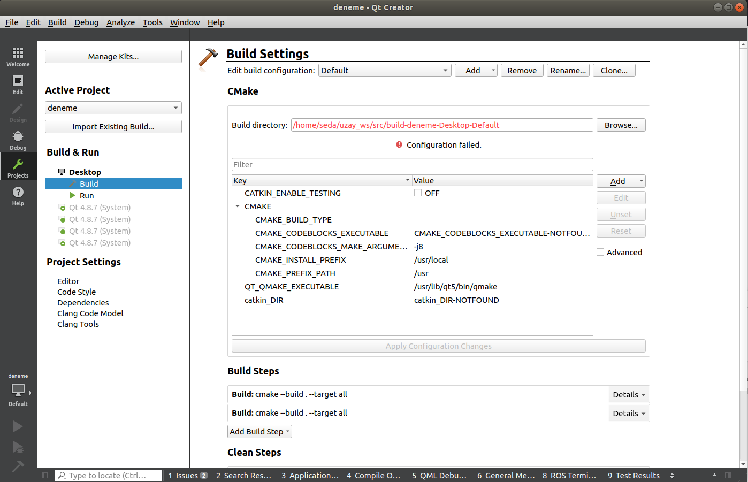Image resolution: width=748 pixels, height=482 pixels.
Task: Toggle the left sidebar visibility icon
Action: pos(45,475)
